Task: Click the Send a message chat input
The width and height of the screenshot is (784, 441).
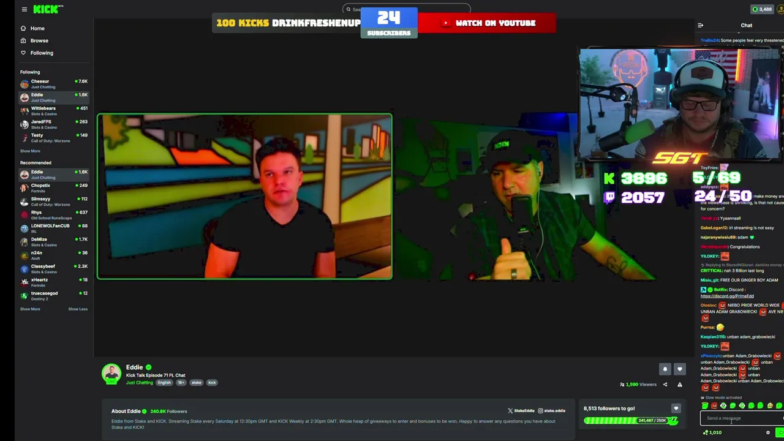Action: tap(742, 418)
